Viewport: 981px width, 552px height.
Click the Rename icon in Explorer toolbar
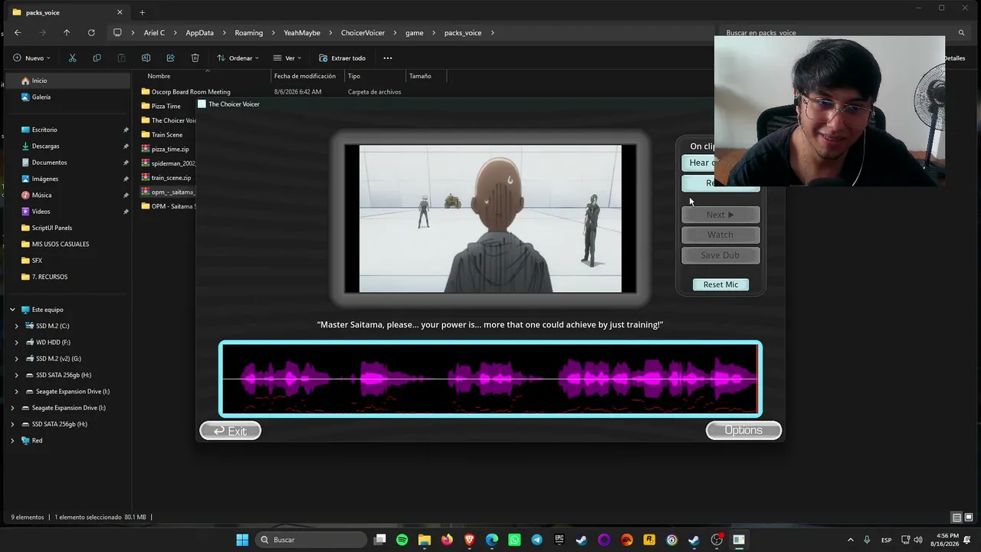pos(146,58)
